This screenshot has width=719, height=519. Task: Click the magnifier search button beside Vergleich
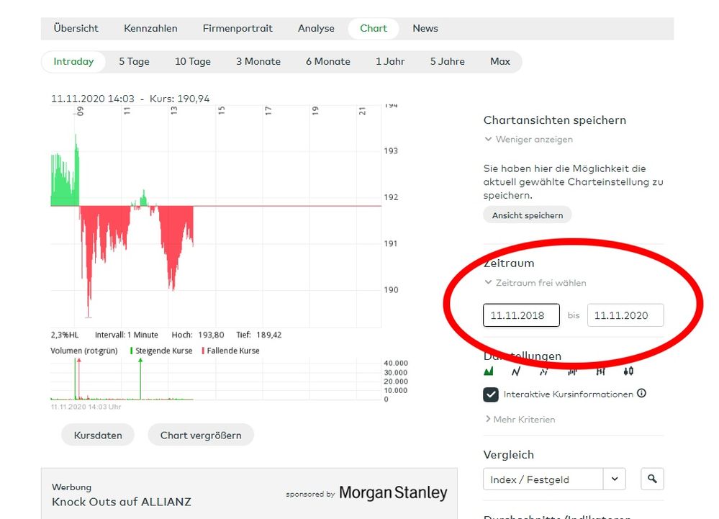652,479
